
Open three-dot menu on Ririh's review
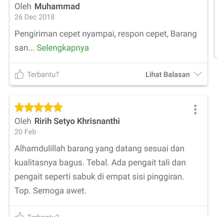click(195, 109)
